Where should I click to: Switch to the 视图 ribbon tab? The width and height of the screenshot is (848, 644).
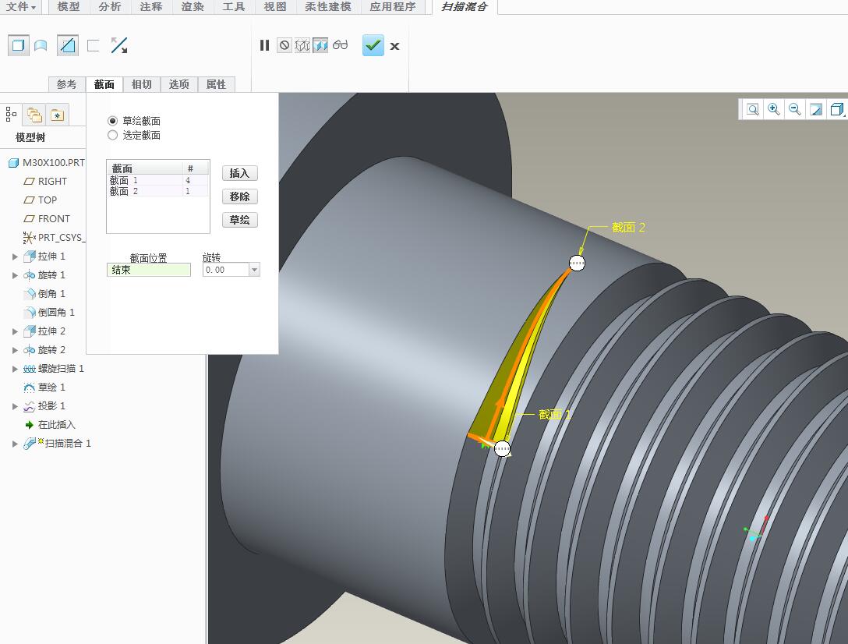(274, 6)
